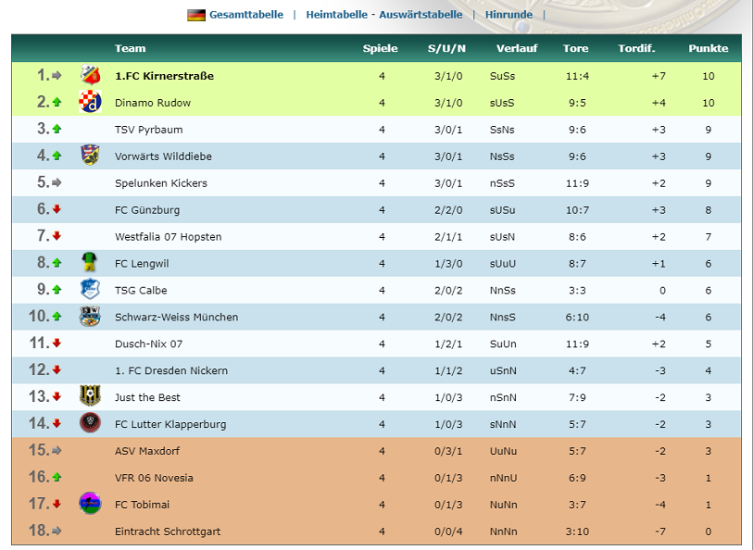Select Westfalia 07 Hopsten team name

(x=168, y=237)
